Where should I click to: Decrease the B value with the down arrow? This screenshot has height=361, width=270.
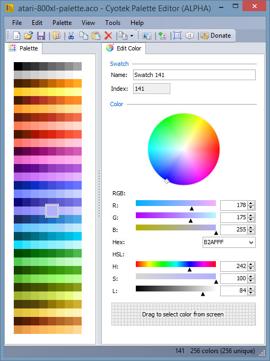(x=251, y=232)
